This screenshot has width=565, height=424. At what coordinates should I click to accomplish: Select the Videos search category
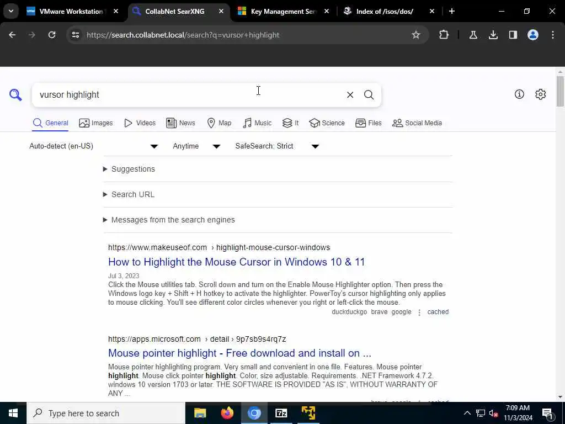[140, 123]
